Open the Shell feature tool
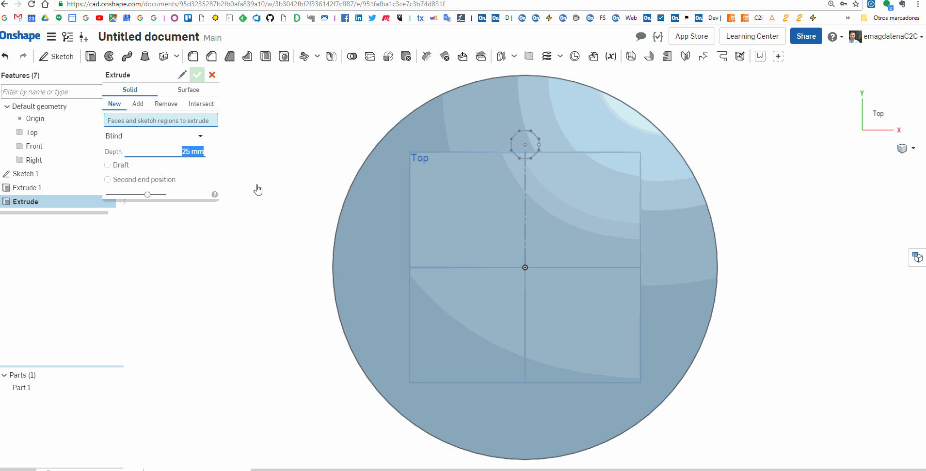The height and width of the screenshot is (471, 926). click(265, 56)
